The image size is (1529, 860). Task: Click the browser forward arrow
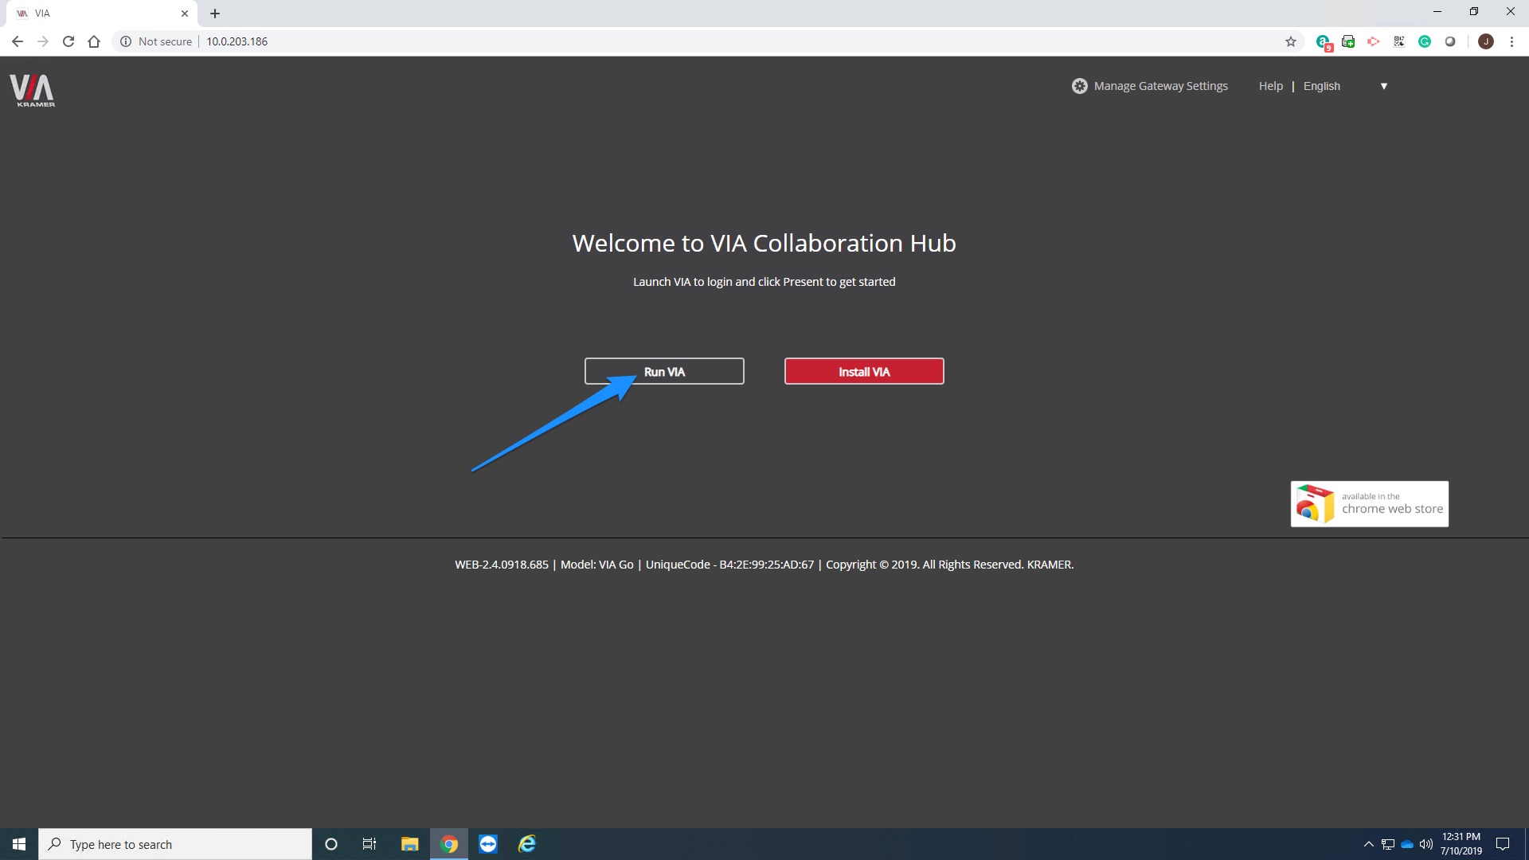[43, 41]
